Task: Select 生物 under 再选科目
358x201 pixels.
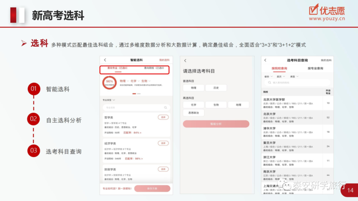Action: click(x=216, y=105)
